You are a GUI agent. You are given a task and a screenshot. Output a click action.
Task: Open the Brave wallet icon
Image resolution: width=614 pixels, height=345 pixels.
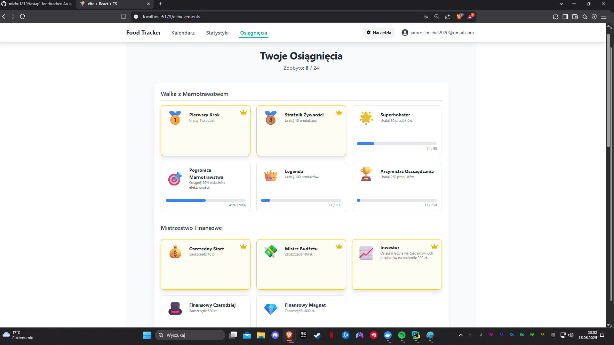point(575,17)
